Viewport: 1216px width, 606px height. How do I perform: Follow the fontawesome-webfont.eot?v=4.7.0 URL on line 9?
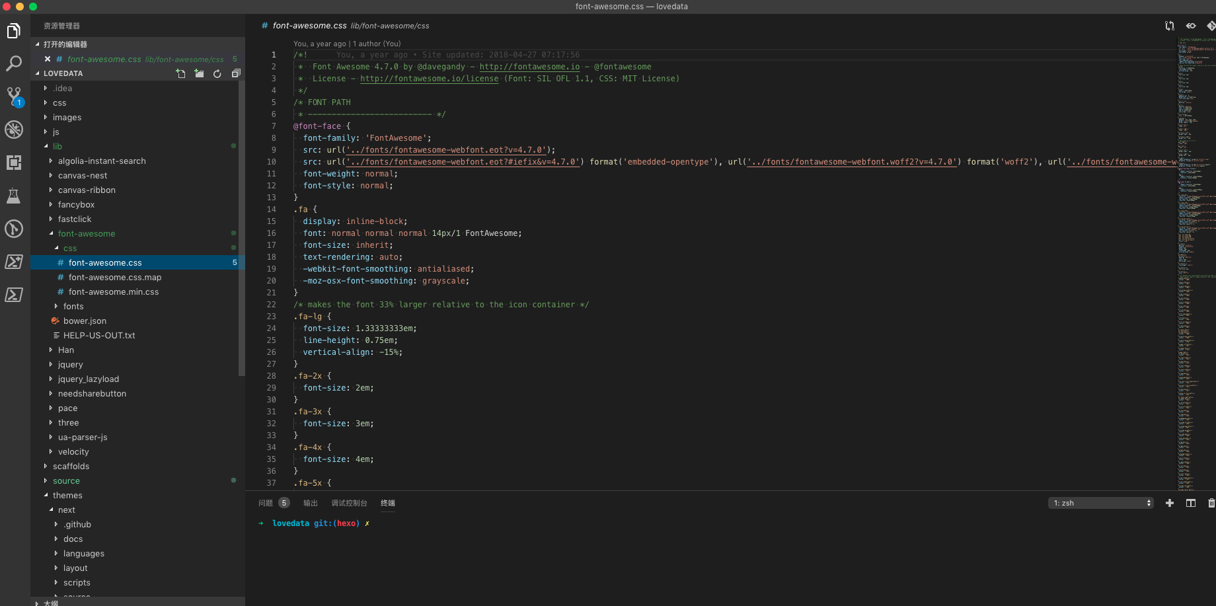click(x=446, y=150)
